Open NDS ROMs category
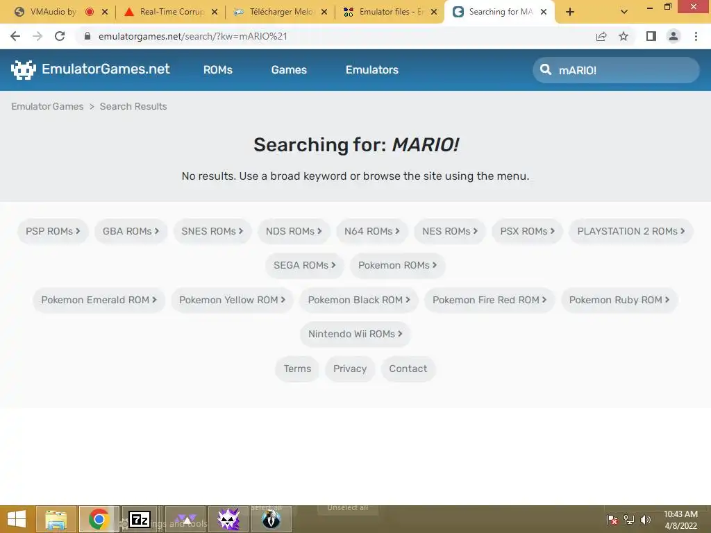 coord(294,231)
